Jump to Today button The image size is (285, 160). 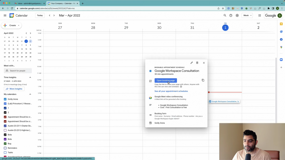40,15
